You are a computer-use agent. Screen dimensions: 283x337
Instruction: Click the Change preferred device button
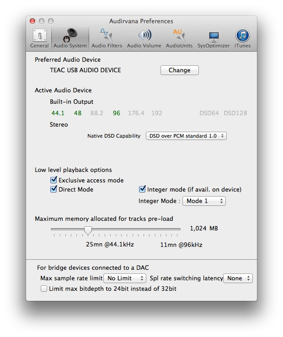[x=179, y=70]
